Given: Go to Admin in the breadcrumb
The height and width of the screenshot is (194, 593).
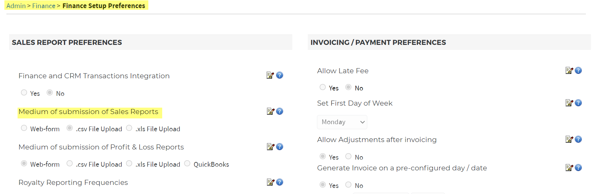Looking at the screenshot, I should point(16,6).
